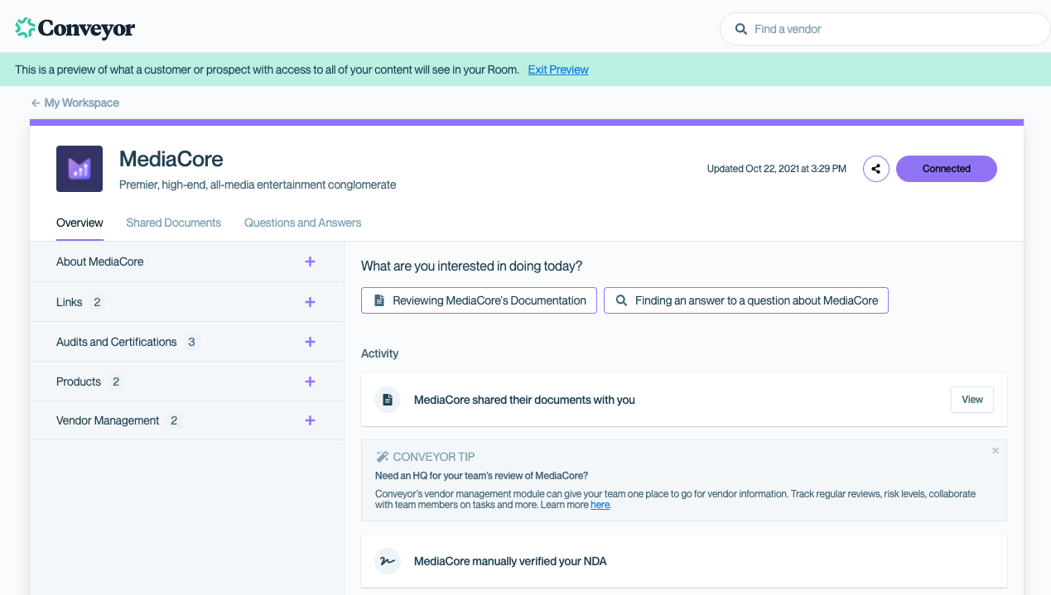
Task: Open the Shared Documents tab
Action: pyautogui.click(x=173, y=223)
